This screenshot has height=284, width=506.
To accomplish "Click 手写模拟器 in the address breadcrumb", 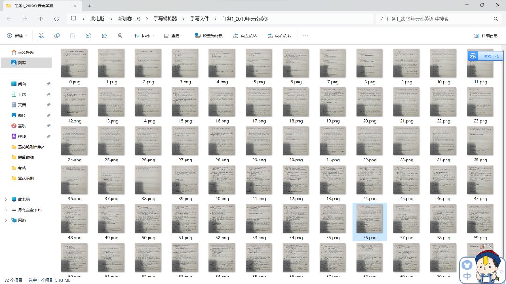I will click(x=165, y=19).
